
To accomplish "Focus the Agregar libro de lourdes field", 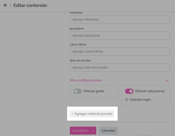I will point(120,67).
